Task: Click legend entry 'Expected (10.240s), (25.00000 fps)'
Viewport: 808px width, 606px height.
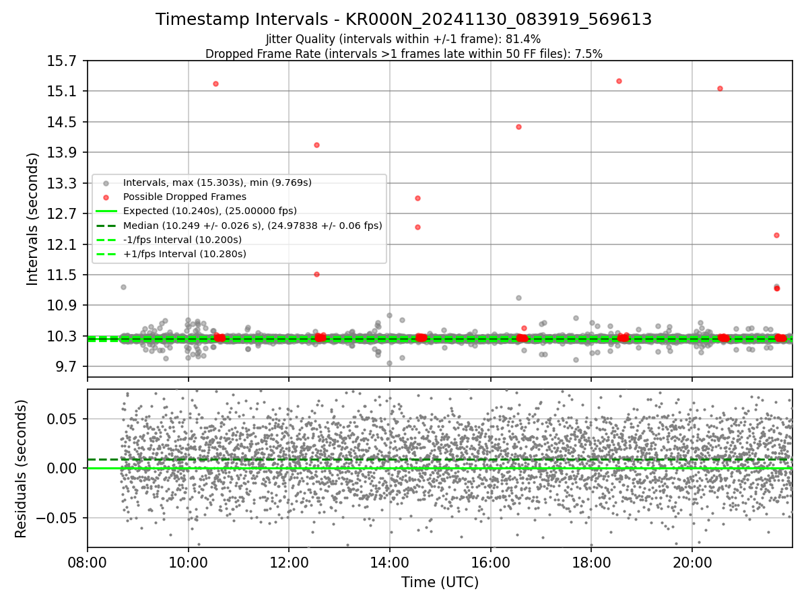Action: (210, 211)
